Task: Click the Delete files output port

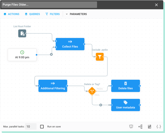Action: click(140, 86)
